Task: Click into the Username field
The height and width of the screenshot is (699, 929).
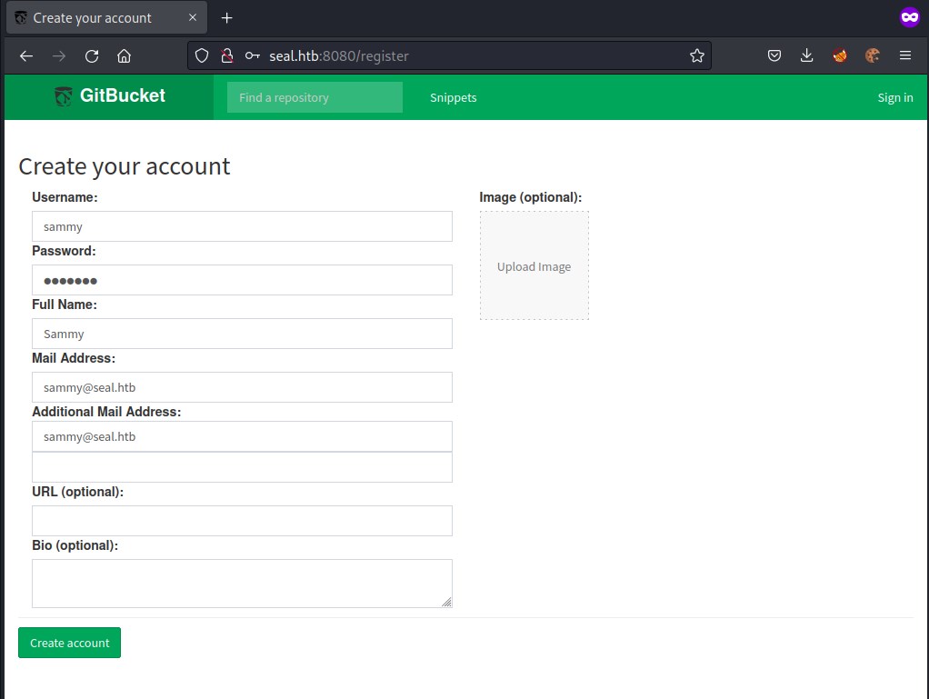Action: 242,226
